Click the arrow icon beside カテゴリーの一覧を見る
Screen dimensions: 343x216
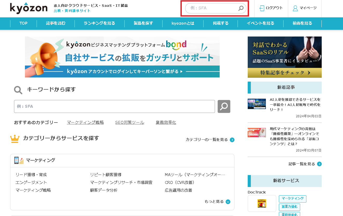232,140
